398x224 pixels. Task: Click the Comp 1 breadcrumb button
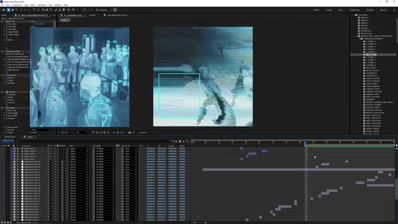pyautogui.click(x=64, y=20)
